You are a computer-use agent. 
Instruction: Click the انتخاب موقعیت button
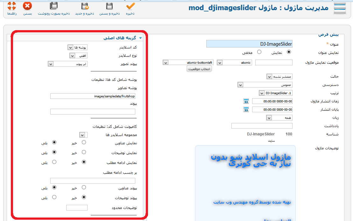pyautogui.click(x=199, y=69)
